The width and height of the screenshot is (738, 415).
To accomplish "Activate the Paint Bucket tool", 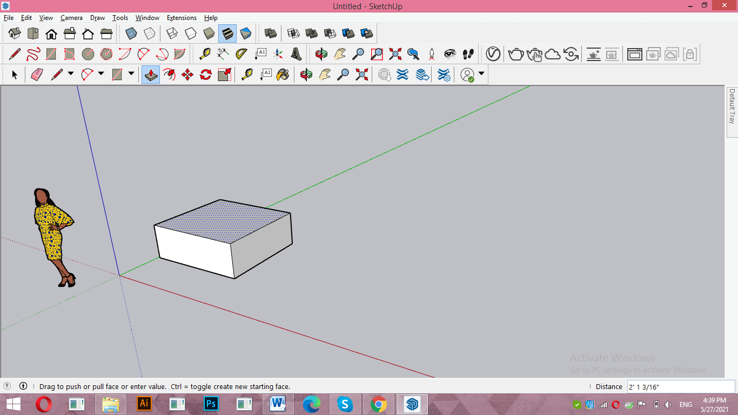I will tap(283, 75).
